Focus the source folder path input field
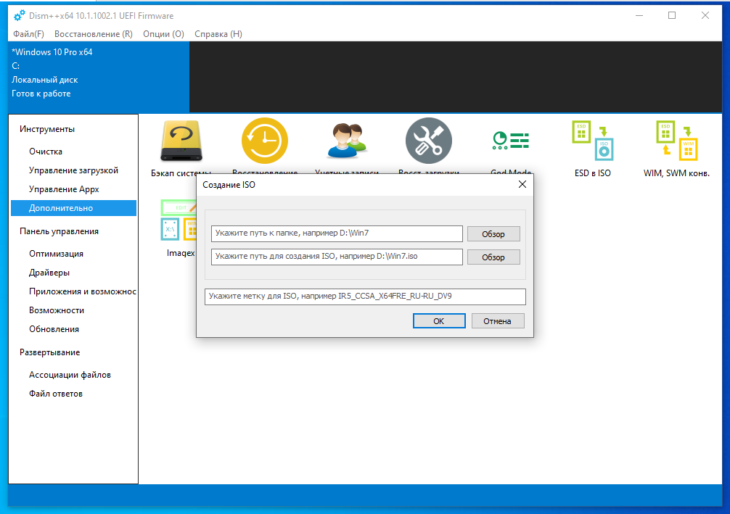Screen dimensions: 730x514 point(337,233)
